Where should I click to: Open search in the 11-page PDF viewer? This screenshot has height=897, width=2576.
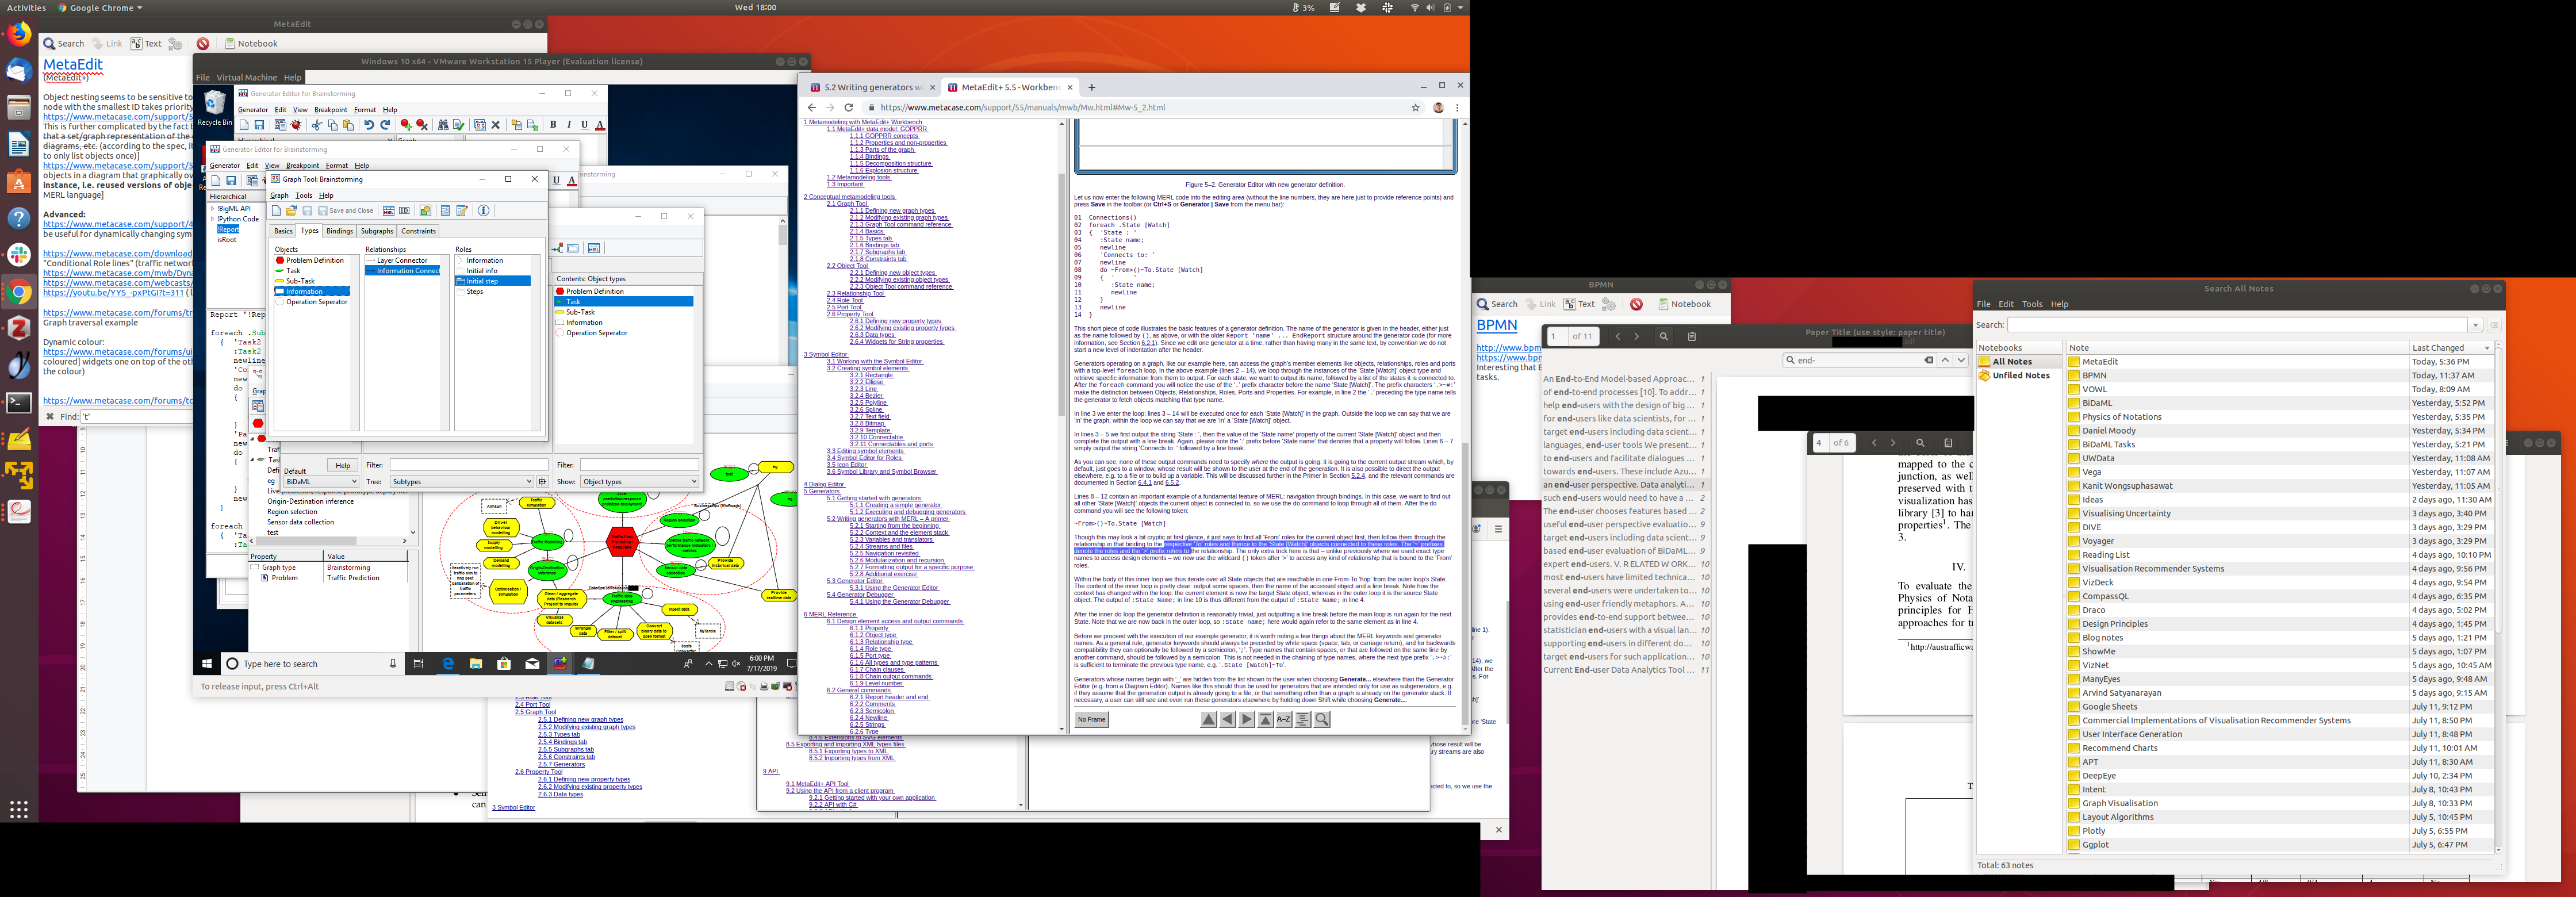tap(1664, 337)
